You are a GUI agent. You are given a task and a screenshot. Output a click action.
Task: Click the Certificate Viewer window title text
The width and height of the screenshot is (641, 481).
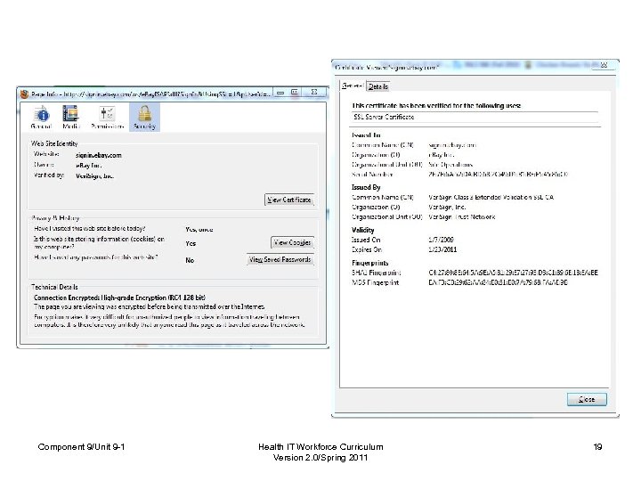tap(386, 67)
